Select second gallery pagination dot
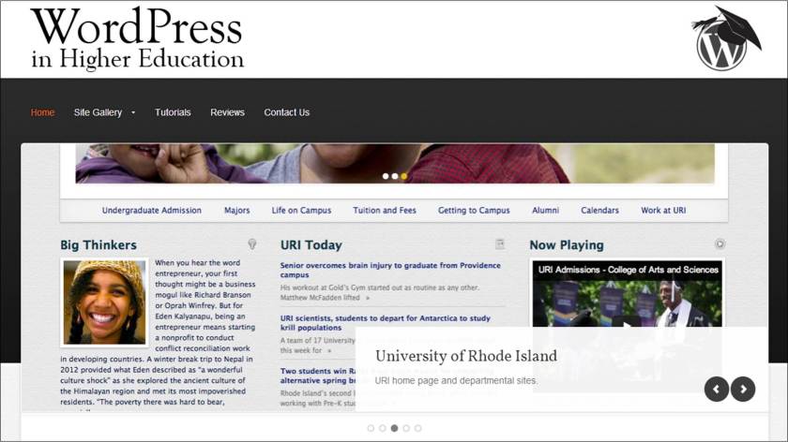Screen dimensions: 788x442 383,428
